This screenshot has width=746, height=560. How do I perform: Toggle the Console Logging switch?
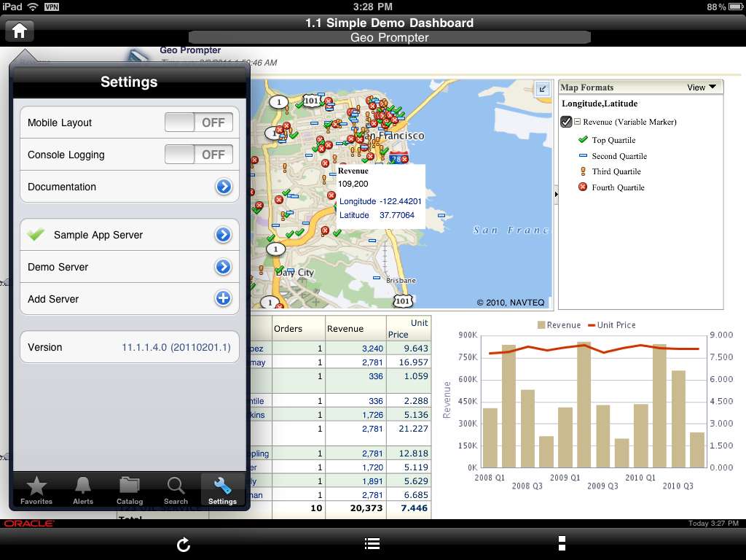tap(198, 155)
